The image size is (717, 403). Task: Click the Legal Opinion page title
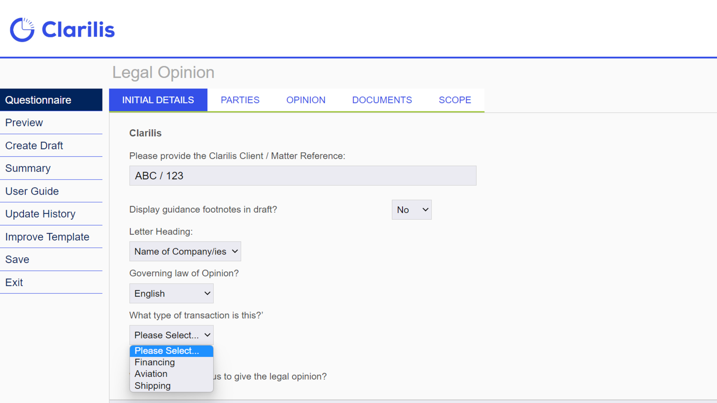pos(163,72)
